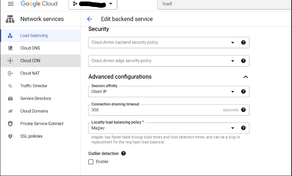Image resolution: width=292 pixels, height=176 pixels.
Task: Select Load balancing in the sidebar
Action: (x=41, y=36)
